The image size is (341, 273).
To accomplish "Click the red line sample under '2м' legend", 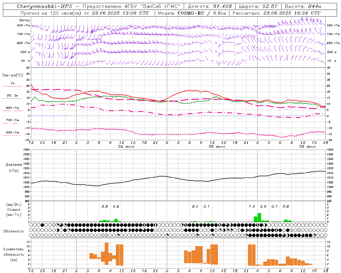I will tap(12, 86).
